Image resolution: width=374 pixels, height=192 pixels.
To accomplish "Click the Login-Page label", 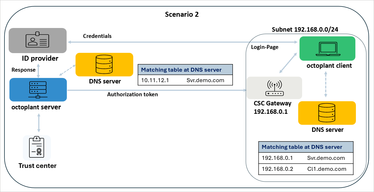I will pos(265,47).
